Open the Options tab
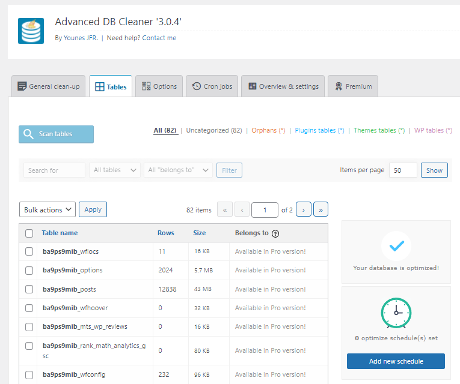The height and width of the screenshot is (384, 460). (159, 86)
